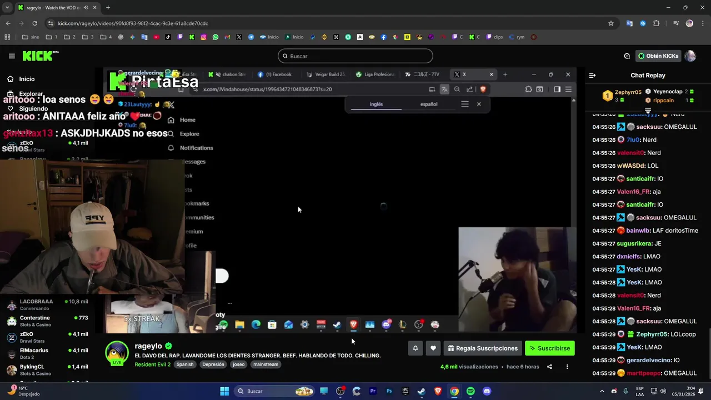Open the Instagram bookmark icon
This screenshot has width=711, height=400.
tap(204, 37)
